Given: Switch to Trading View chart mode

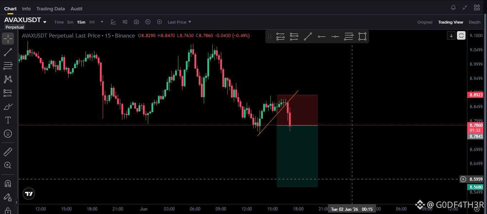Looking at the screenshot, I should pyautogui.click(x=450, y=22).
